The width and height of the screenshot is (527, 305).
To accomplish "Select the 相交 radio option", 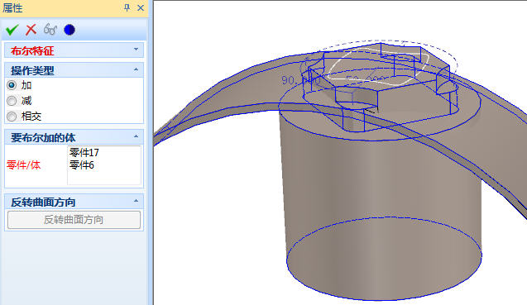I will click(12, 117).
